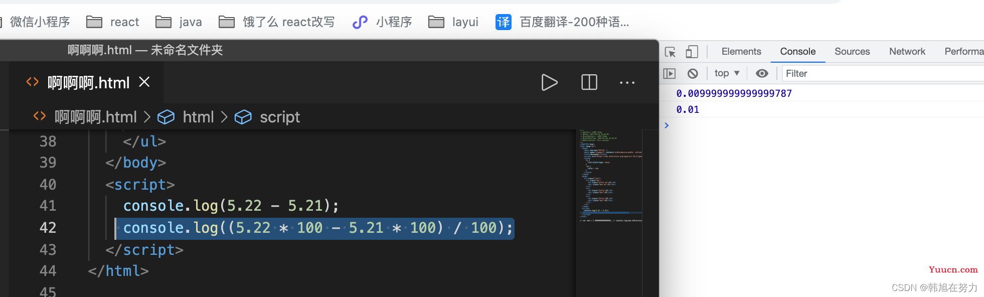Open the 小程序 bookmark
This screenshot has width=984, height=297.
(x=382, y=22)
